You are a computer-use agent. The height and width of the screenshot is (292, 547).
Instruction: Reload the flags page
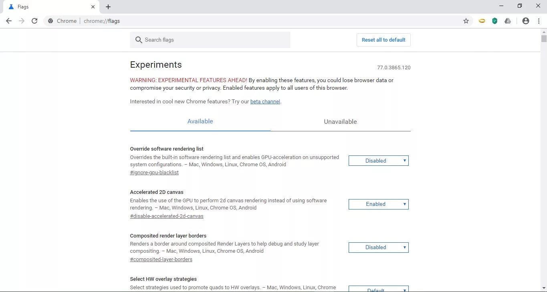click(34, 21)
